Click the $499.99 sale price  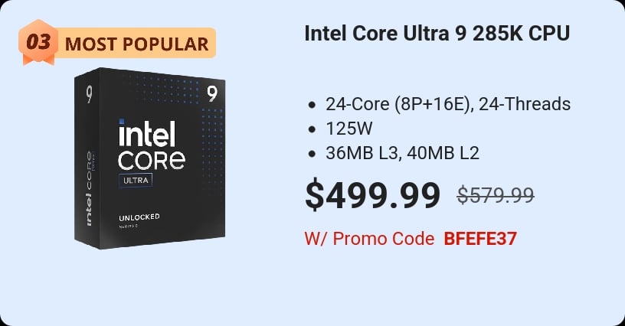click(x=372, y=194)
